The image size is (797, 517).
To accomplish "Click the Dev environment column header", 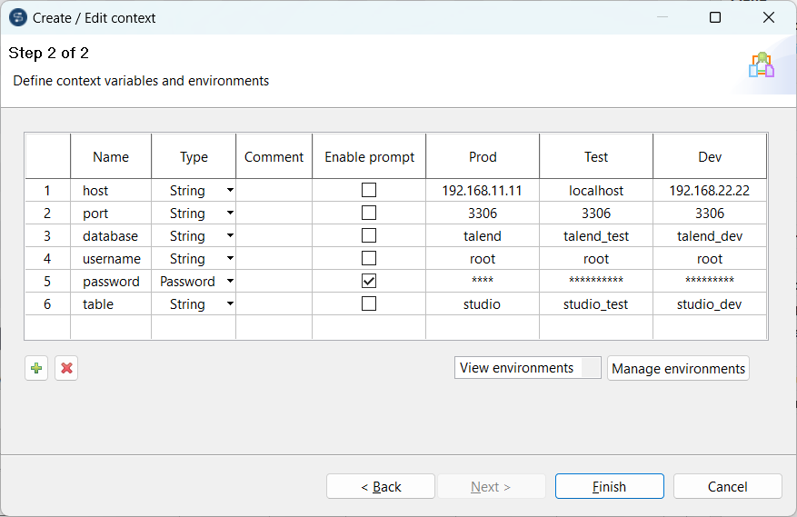I will pos(710,157).
